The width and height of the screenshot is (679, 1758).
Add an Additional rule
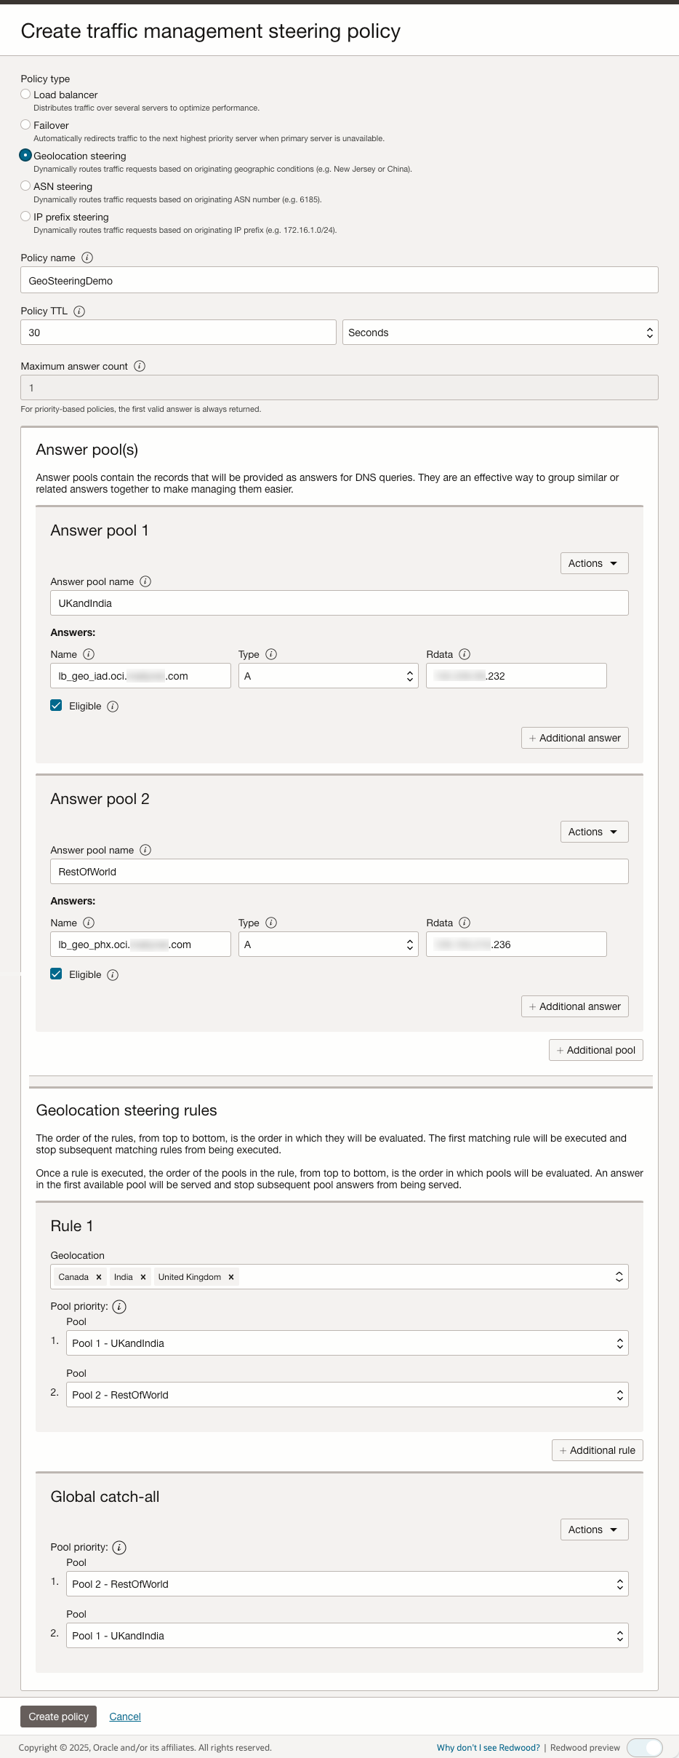point(597,1450)
